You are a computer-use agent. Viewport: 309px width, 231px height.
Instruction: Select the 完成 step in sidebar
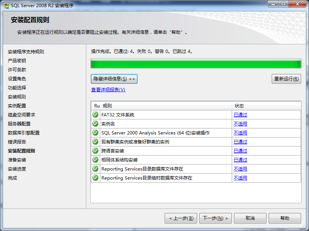point(12,178)
